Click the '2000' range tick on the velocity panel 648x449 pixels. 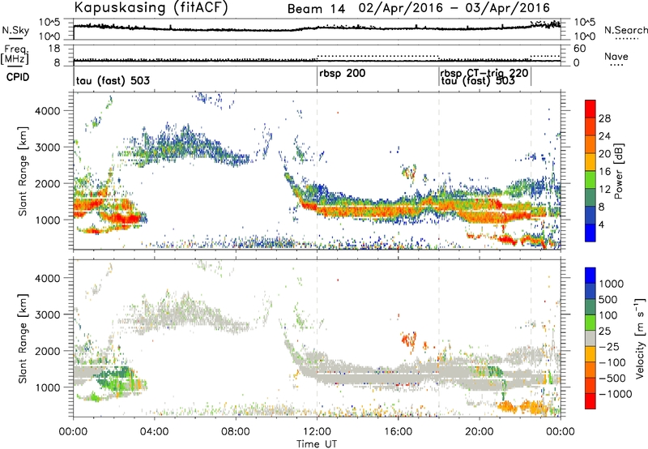coord(47,351)
